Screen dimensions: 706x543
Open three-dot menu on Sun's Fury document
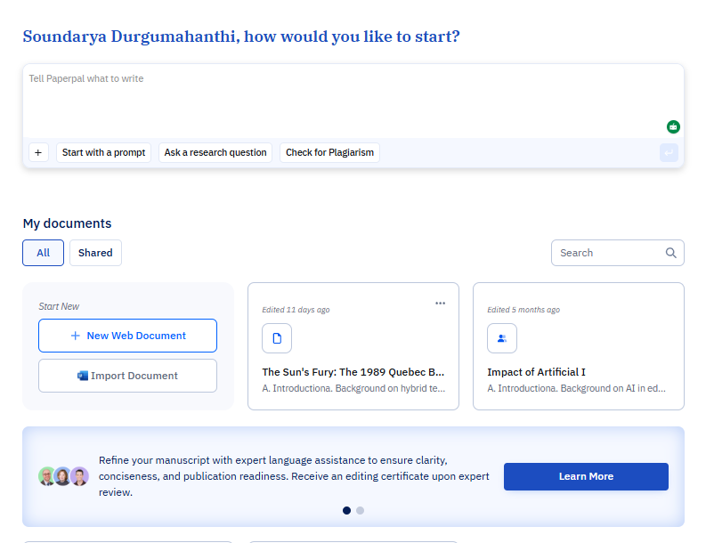[x=440, y=304]
